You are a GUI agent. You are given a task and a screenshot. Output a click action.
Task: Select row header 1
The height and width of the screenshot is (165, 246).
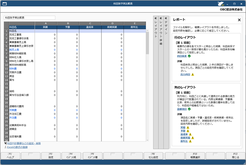(x=6, y=31)
